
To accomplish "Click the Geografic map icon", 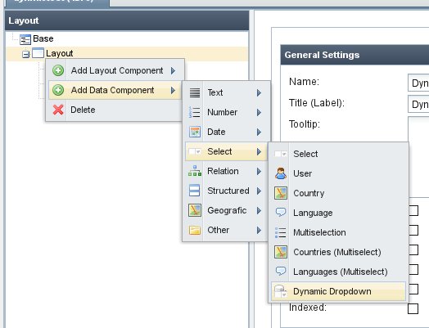I will pos(195,210).
